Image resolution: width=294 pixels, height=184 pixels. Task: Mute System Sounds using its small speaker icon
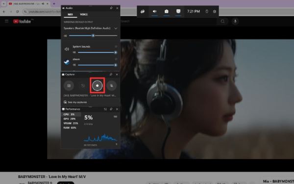pyautogui.click(x=74, y=53)
